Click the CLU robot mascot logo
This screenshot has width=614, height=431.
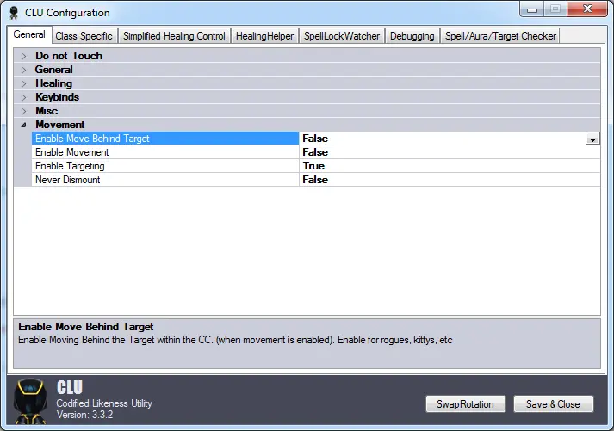coord(34,400)
